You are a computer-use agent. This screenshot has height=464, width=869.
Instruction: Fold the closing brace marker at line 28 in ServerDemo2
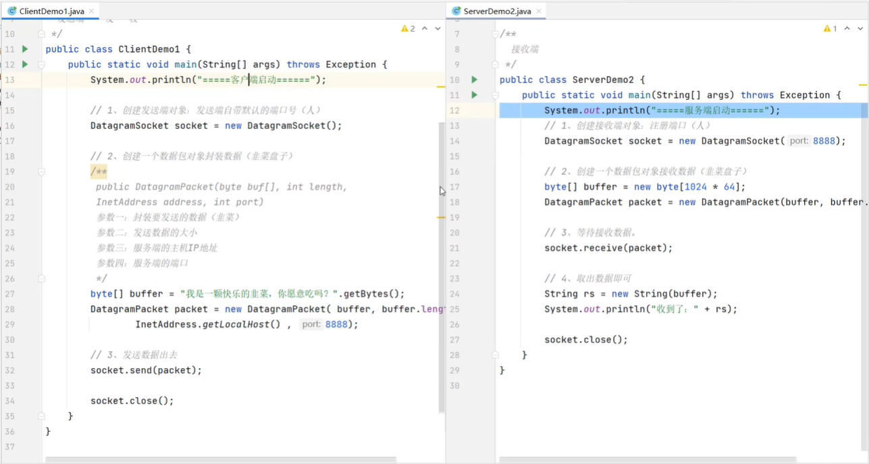coord(495,355)
